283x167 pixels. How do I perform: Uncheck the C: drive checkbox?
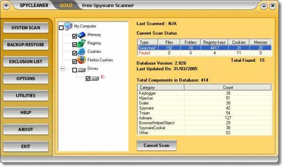pyautogui.click(x=88, y=79)
